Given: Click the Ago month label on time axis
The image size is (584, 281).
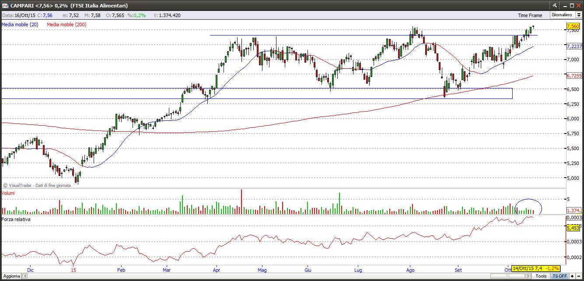Looking at the screenshot, I should tap(410, 270).
